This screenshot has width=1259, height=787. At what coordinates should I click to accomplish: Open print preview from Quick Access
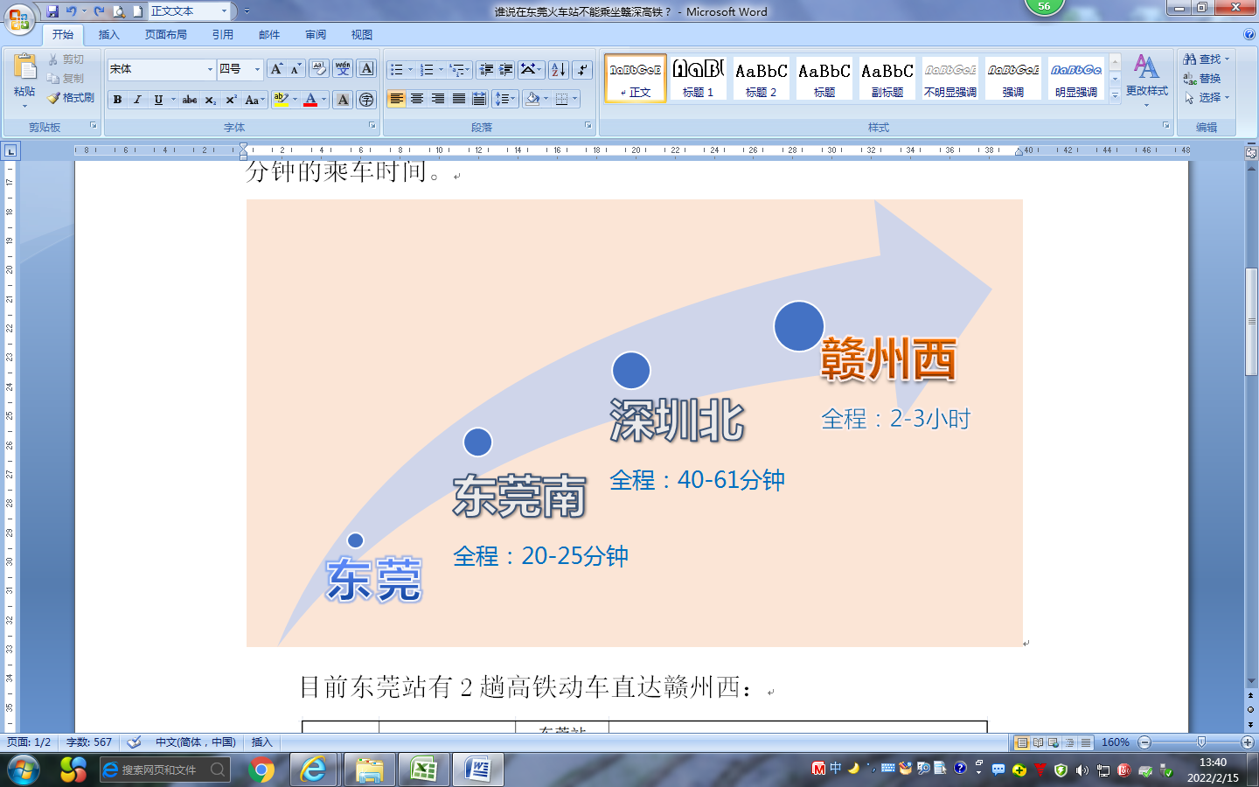119,11
